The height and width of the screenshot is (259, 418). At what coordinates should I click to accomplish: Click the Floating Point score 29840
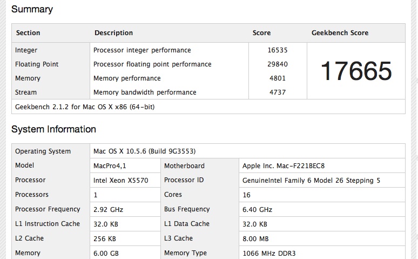point(278,64)
